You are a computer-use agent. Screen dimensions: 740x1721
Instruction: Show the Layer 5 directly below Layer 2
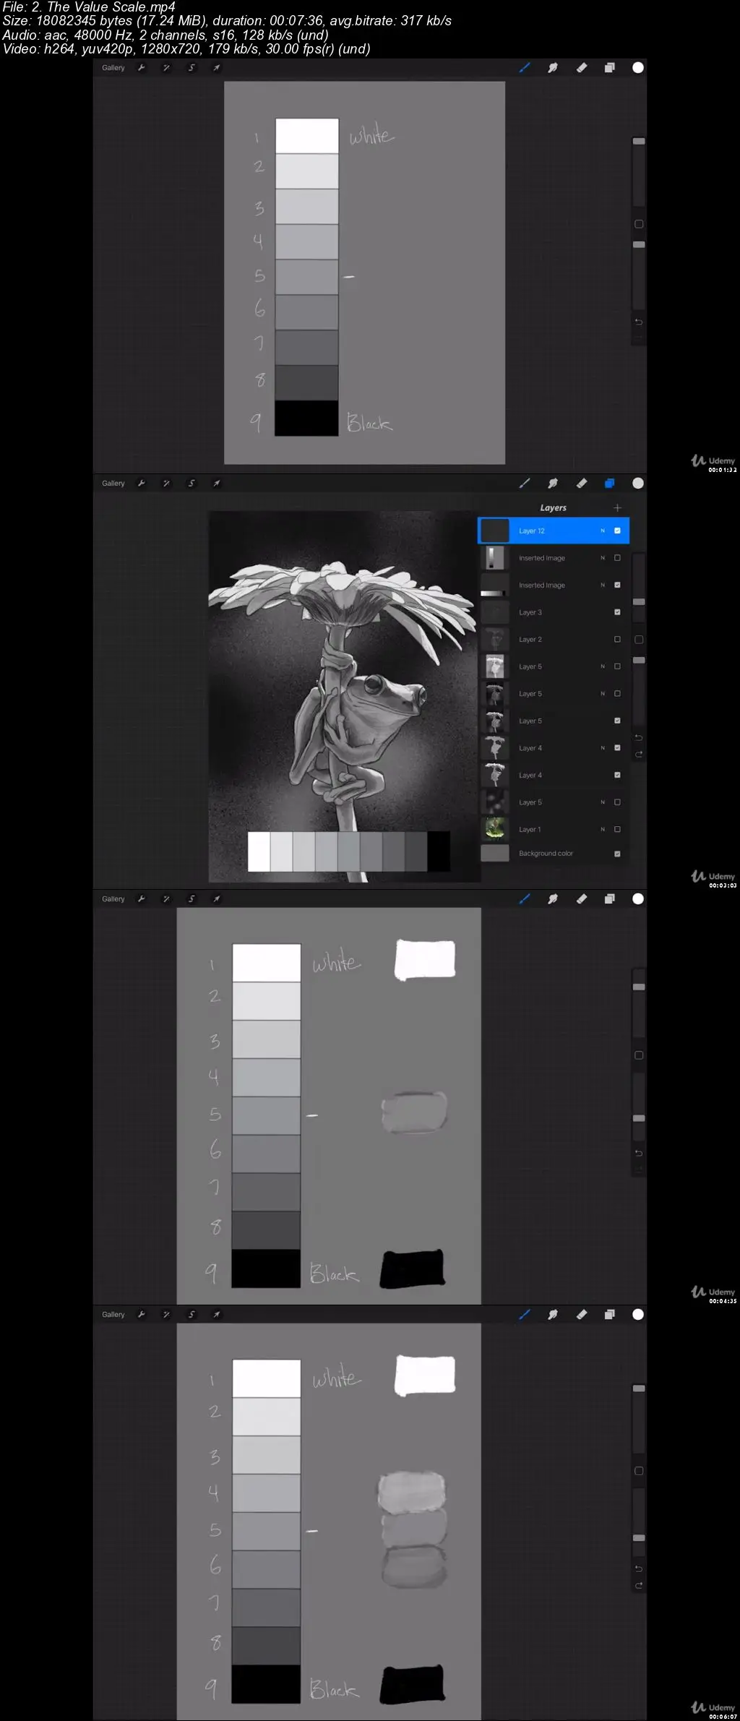[x=617, y=666]
